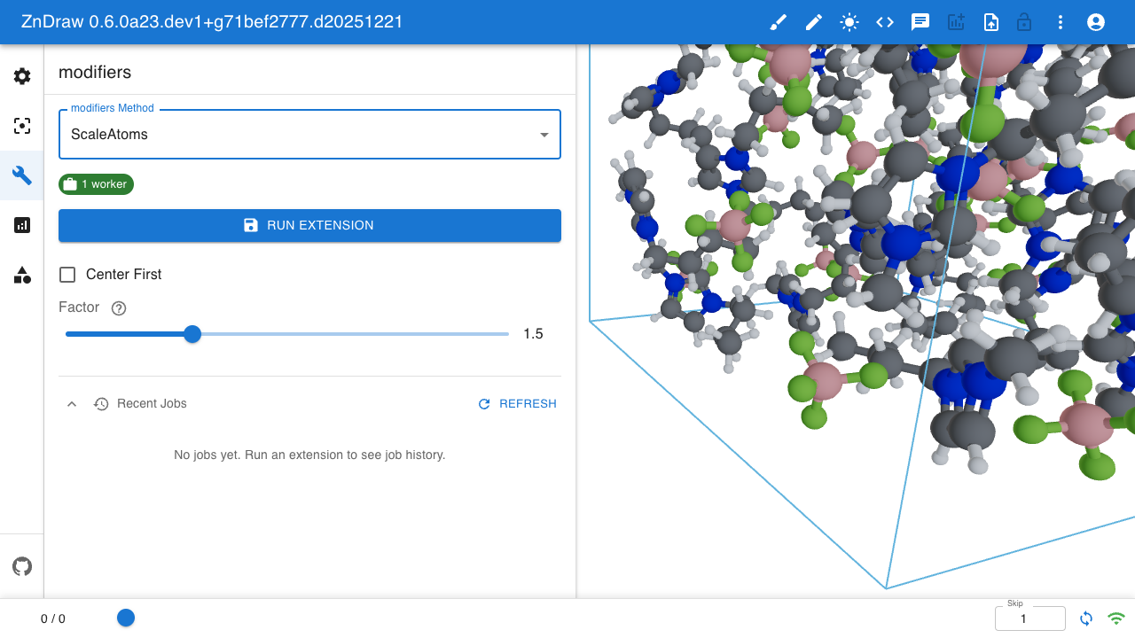
Task: Open the selection tools sidebar icon
Action: click(x=22, y=126)
